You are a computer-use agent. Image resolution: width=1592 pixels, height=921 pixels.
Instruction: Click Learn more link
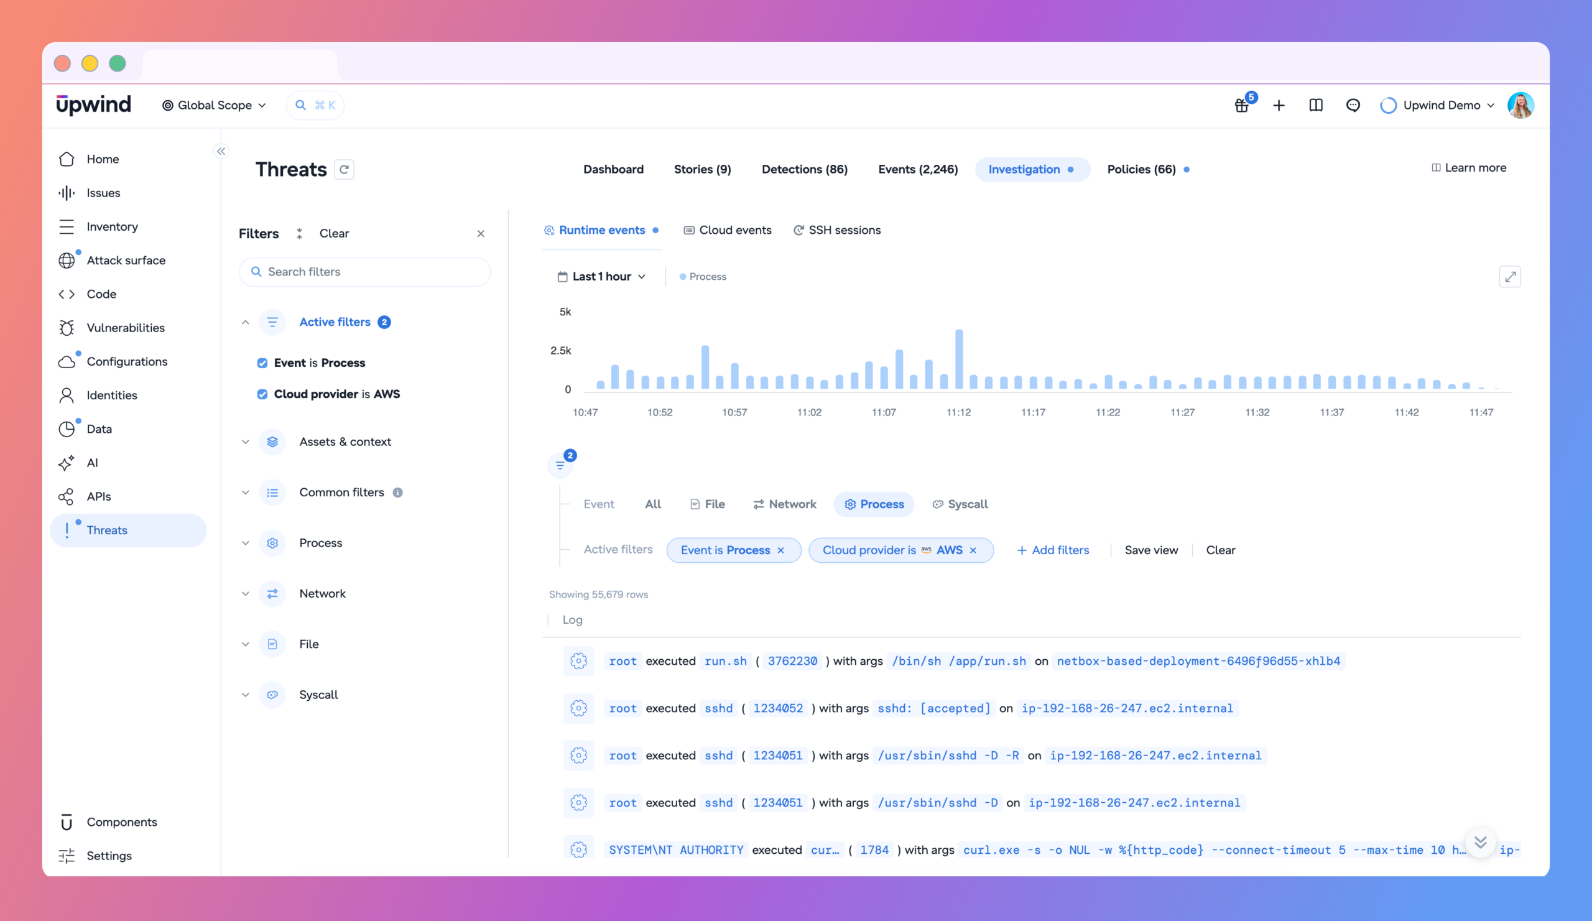pyautogui.click(x=1468, y=167)
